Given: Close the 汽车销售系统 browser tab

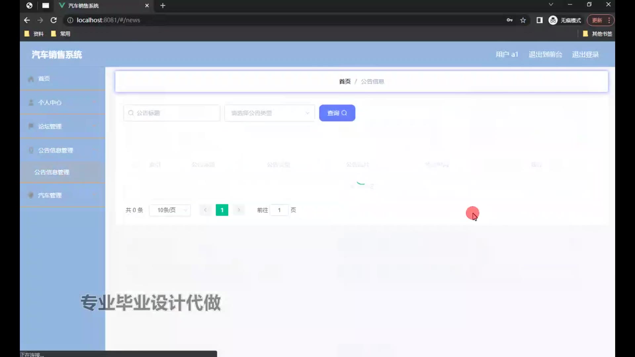Looking at the screenshot, I should point(147,6).
